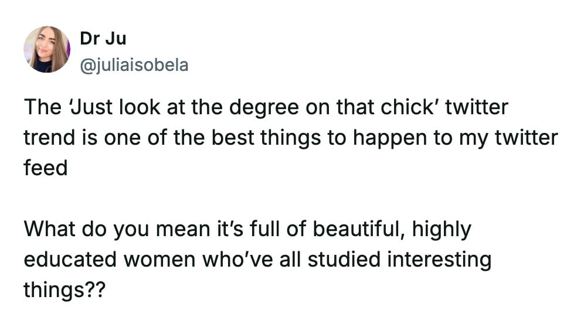The width and height of the screenshot is (584, 327).
Task: Click the @juliaisobela handle
Action: tap(134, 64)
